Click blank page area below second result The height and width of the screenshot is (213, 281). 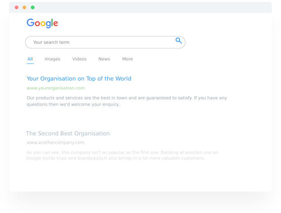click(x=140, y=177)
